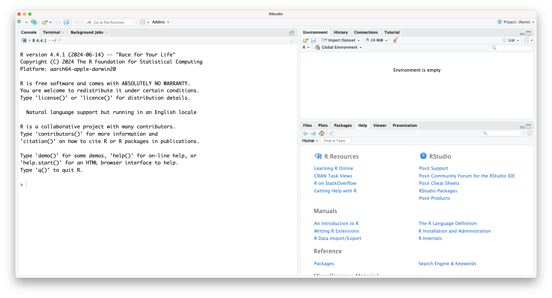Minimize the Environment pane
The height and width of the screenshot is (298, 552).
[522, 34]
